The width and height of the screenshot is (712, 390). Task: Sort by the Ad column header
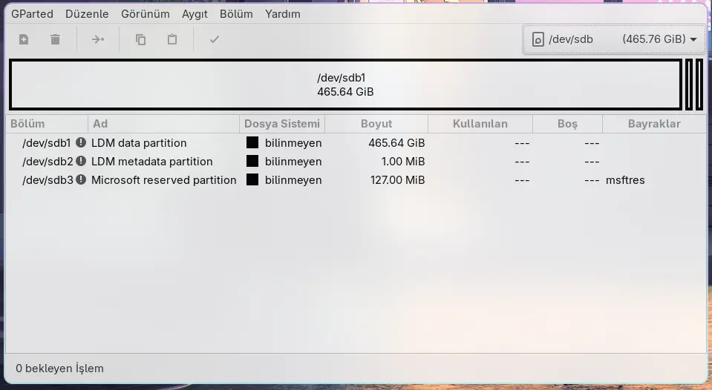click(x=163, y=124)
